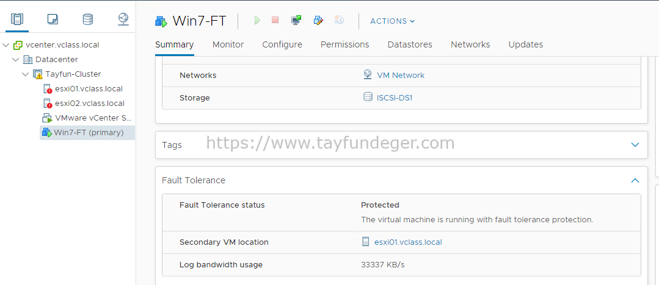The image size is (659, 285).
Task: Open the Networks tab
Action: coord(470,44)
